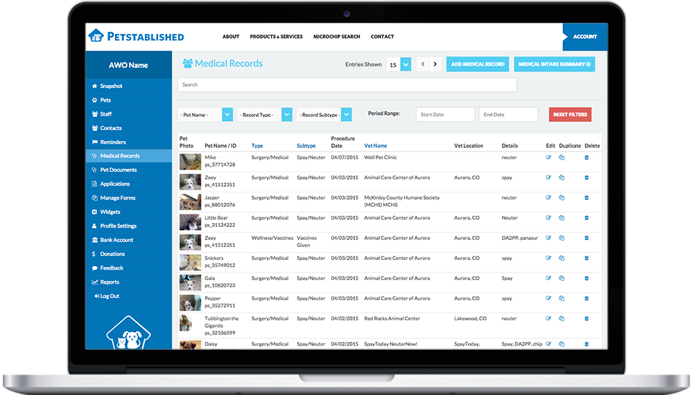Delete Little Bear's medical record
The height and width of the screenshot is (395, 693).
586,218
